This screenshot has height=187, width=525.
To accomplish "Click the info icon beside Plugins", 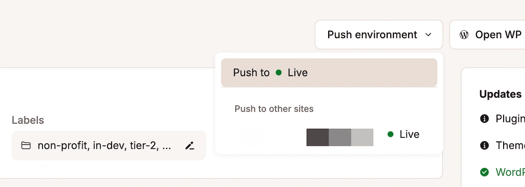I will tap(484, 119).
